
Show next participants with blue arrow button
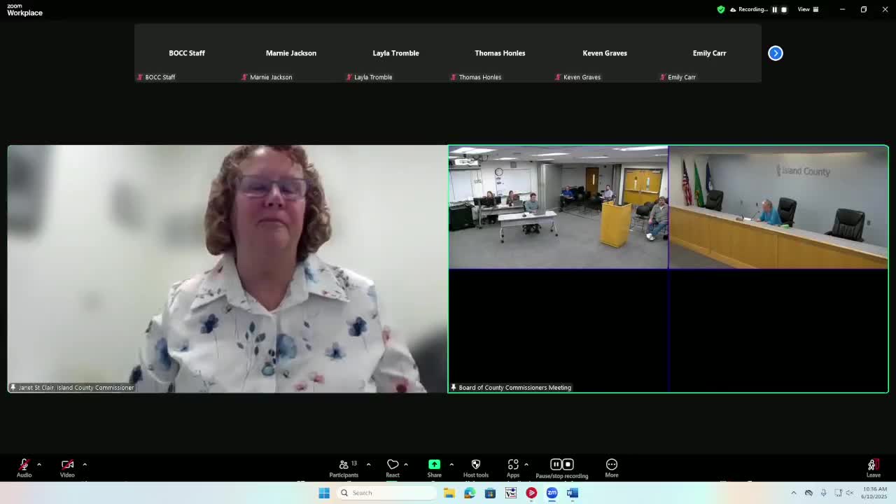pos(776,53)
